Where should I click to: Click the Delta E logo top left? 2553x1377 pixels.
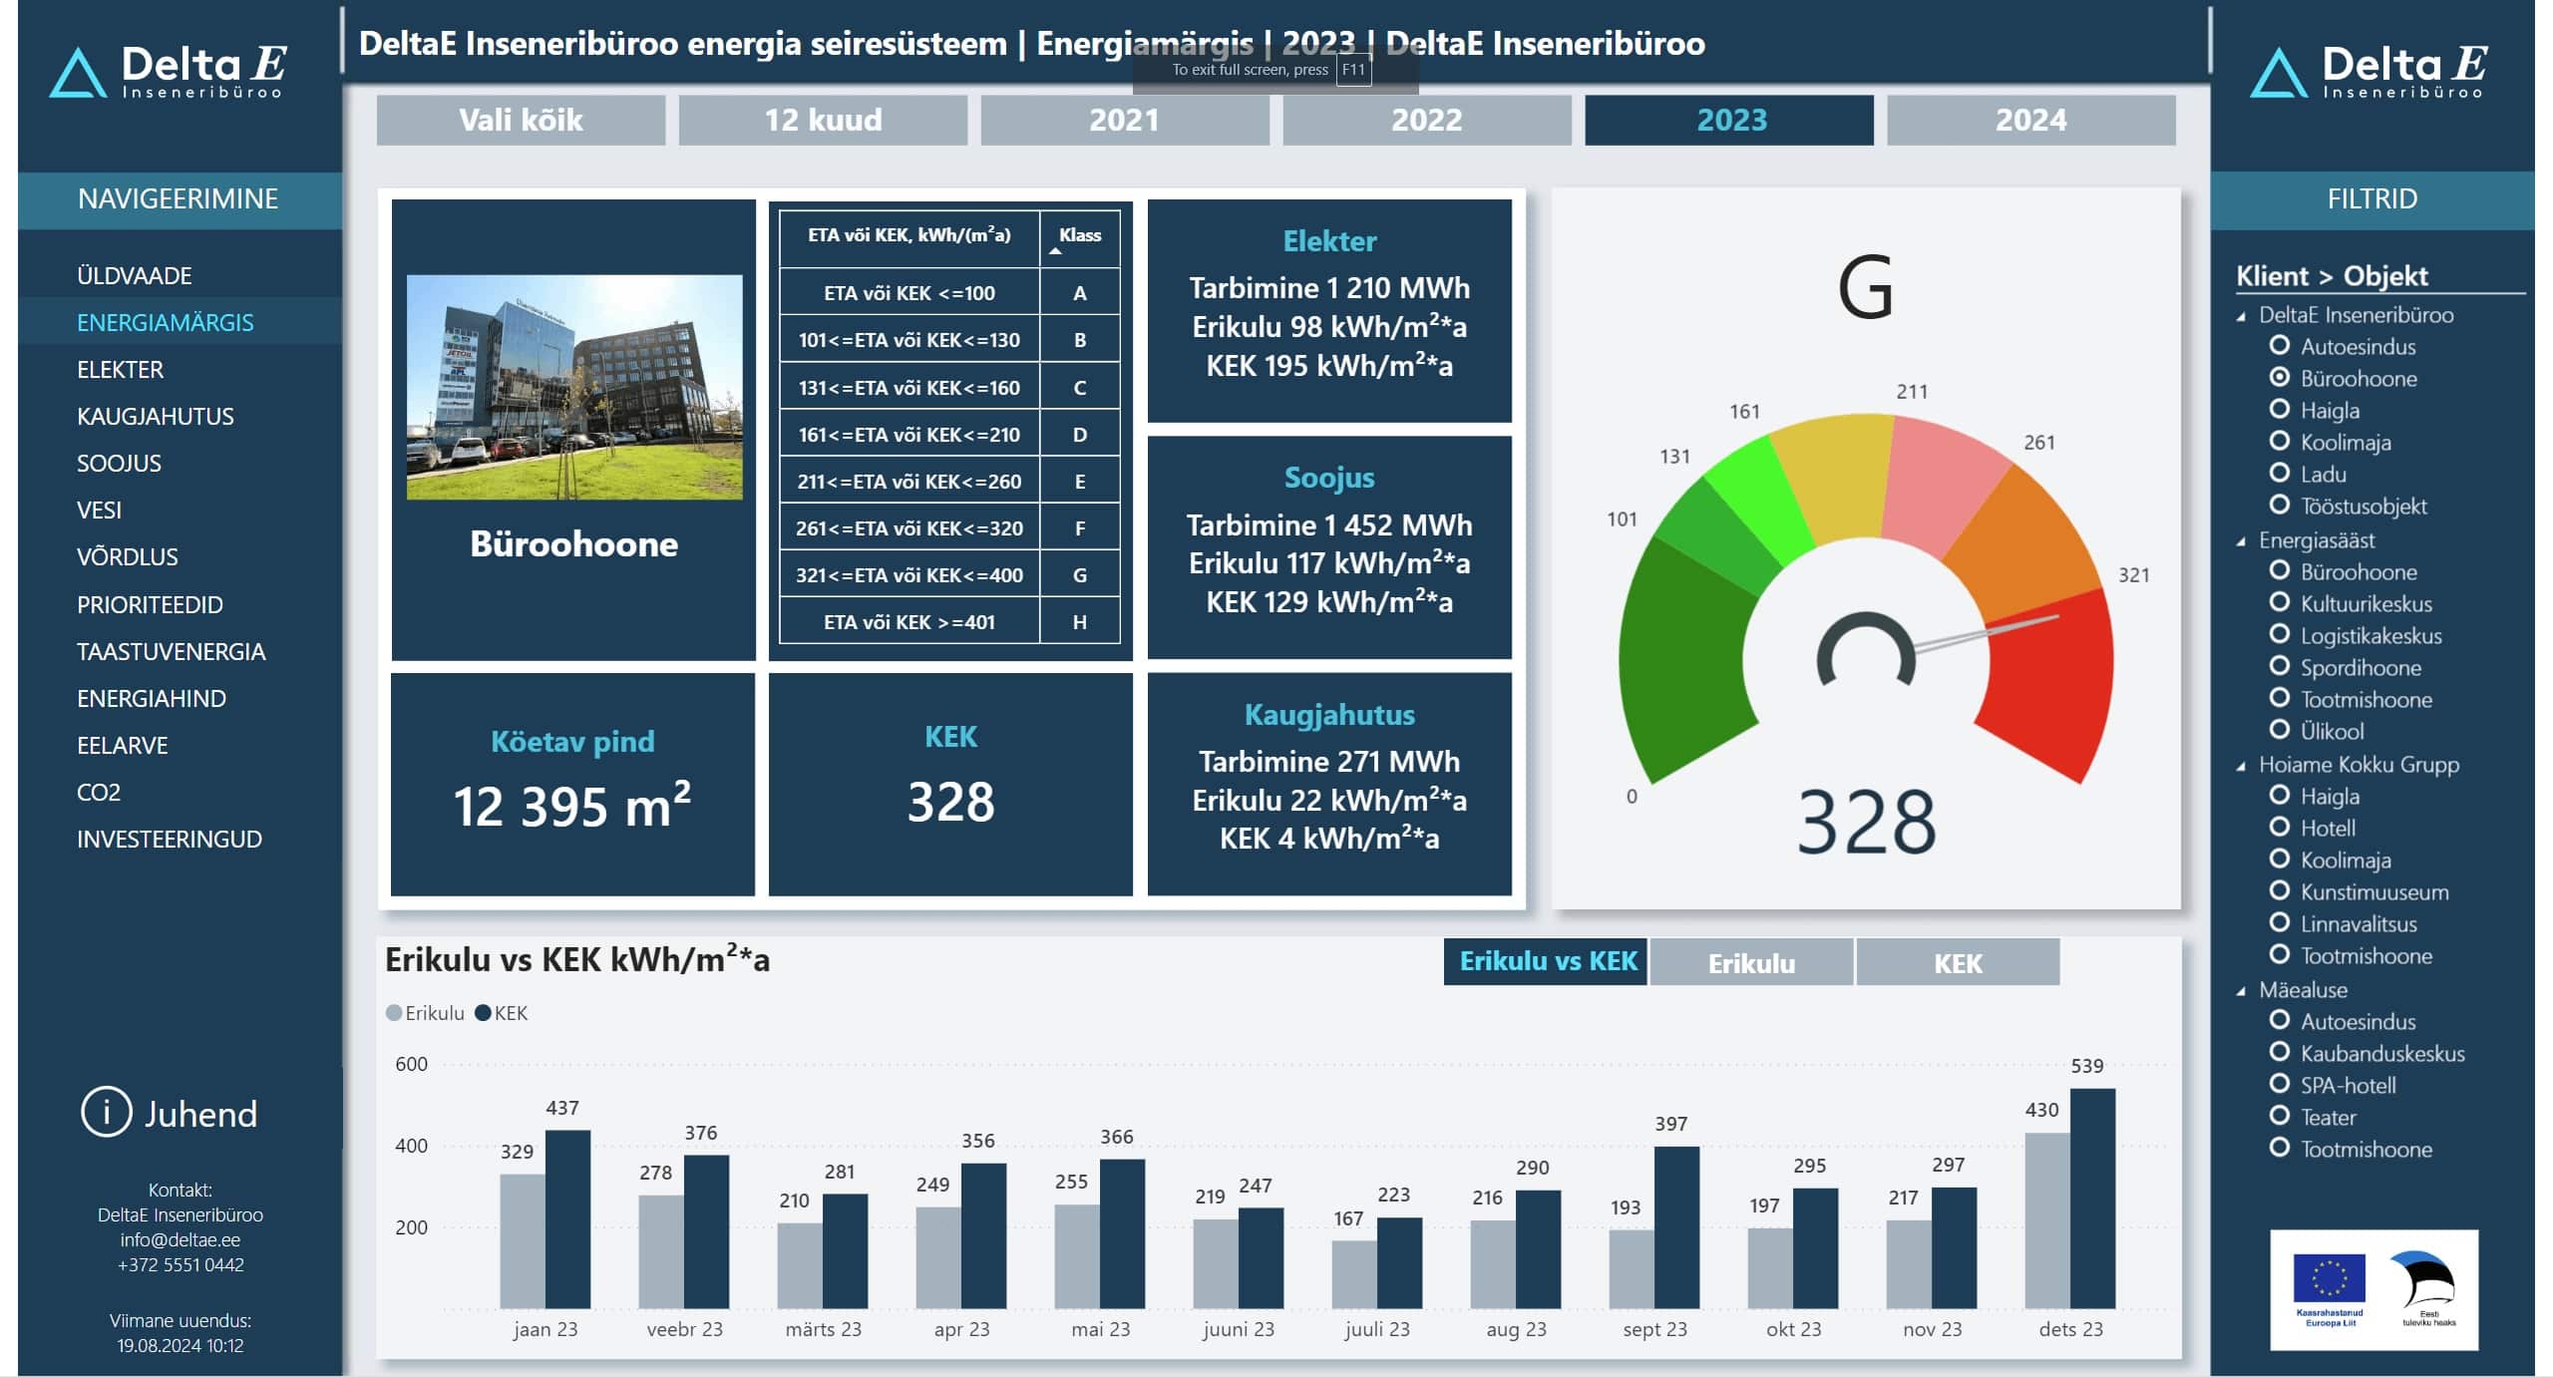[168, 72]
